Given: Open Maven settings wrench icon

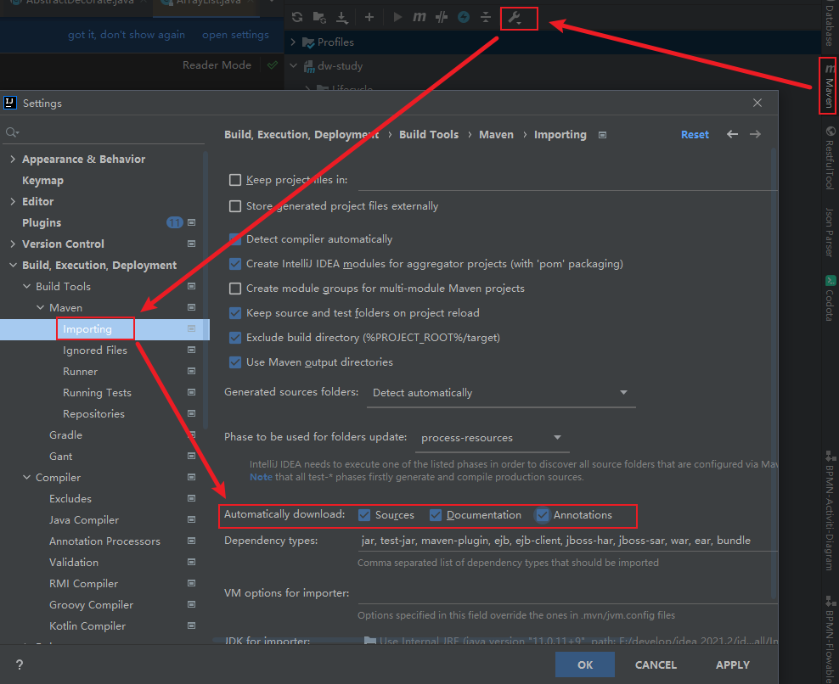Looking at the screenshot, I should coord(515,18).
